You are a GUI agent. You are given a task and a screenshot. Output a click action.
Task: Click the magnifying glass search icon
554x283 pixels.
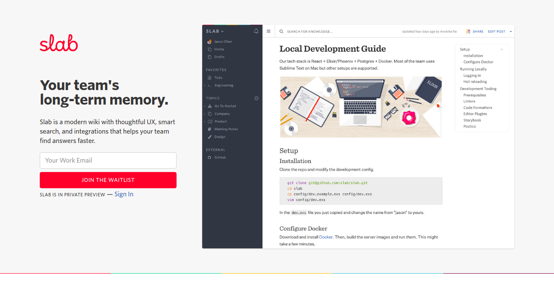click(x=281, y=31)
